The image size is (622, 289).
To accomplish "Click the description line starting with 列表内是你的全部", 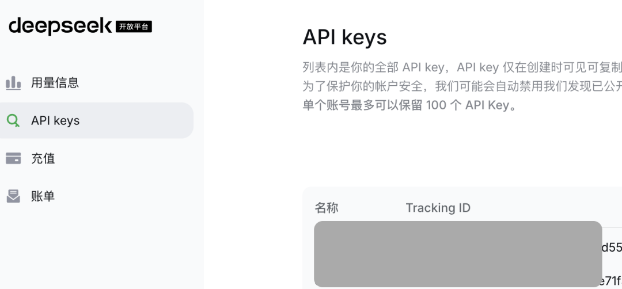I will coord(462,67).
